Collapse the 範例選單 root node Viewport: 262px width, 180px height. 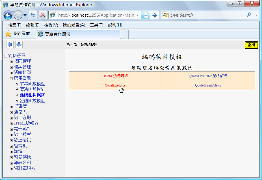6,56
